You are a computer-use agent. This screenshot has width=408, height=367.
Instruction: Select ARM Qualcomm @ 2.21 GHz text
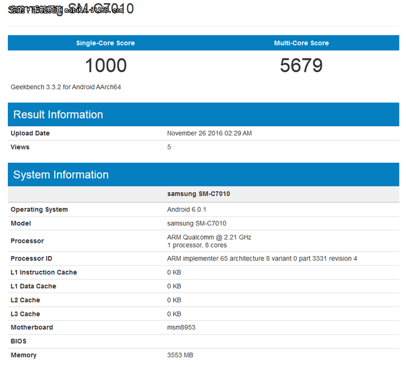point(209,237)
